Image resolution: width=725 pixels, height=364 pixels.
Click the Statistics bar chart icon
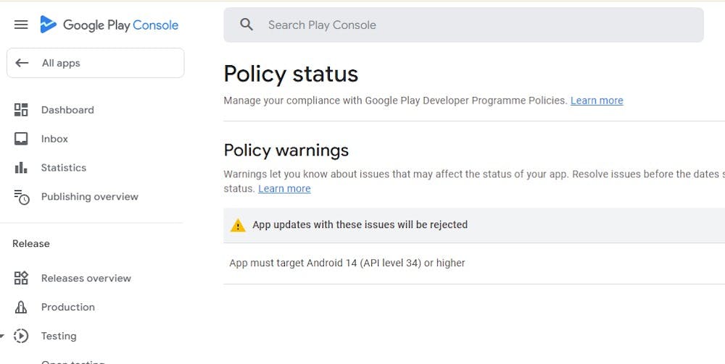[x=21, y=167]
